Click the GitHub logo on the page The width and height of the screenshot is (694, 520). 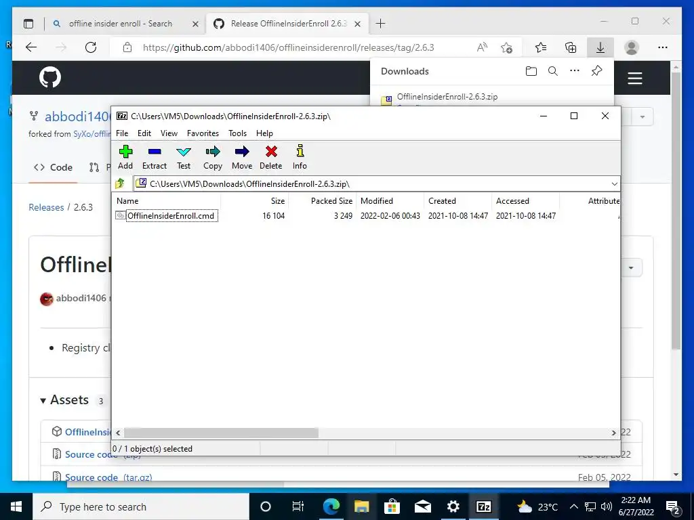(x=50, y=78)
